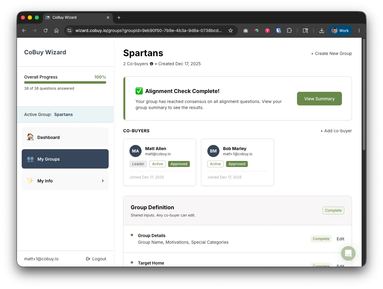The width and height of the screenshot is (383, 289).
Task: Bookmark this page with the star icon
Action: point(231,31)
